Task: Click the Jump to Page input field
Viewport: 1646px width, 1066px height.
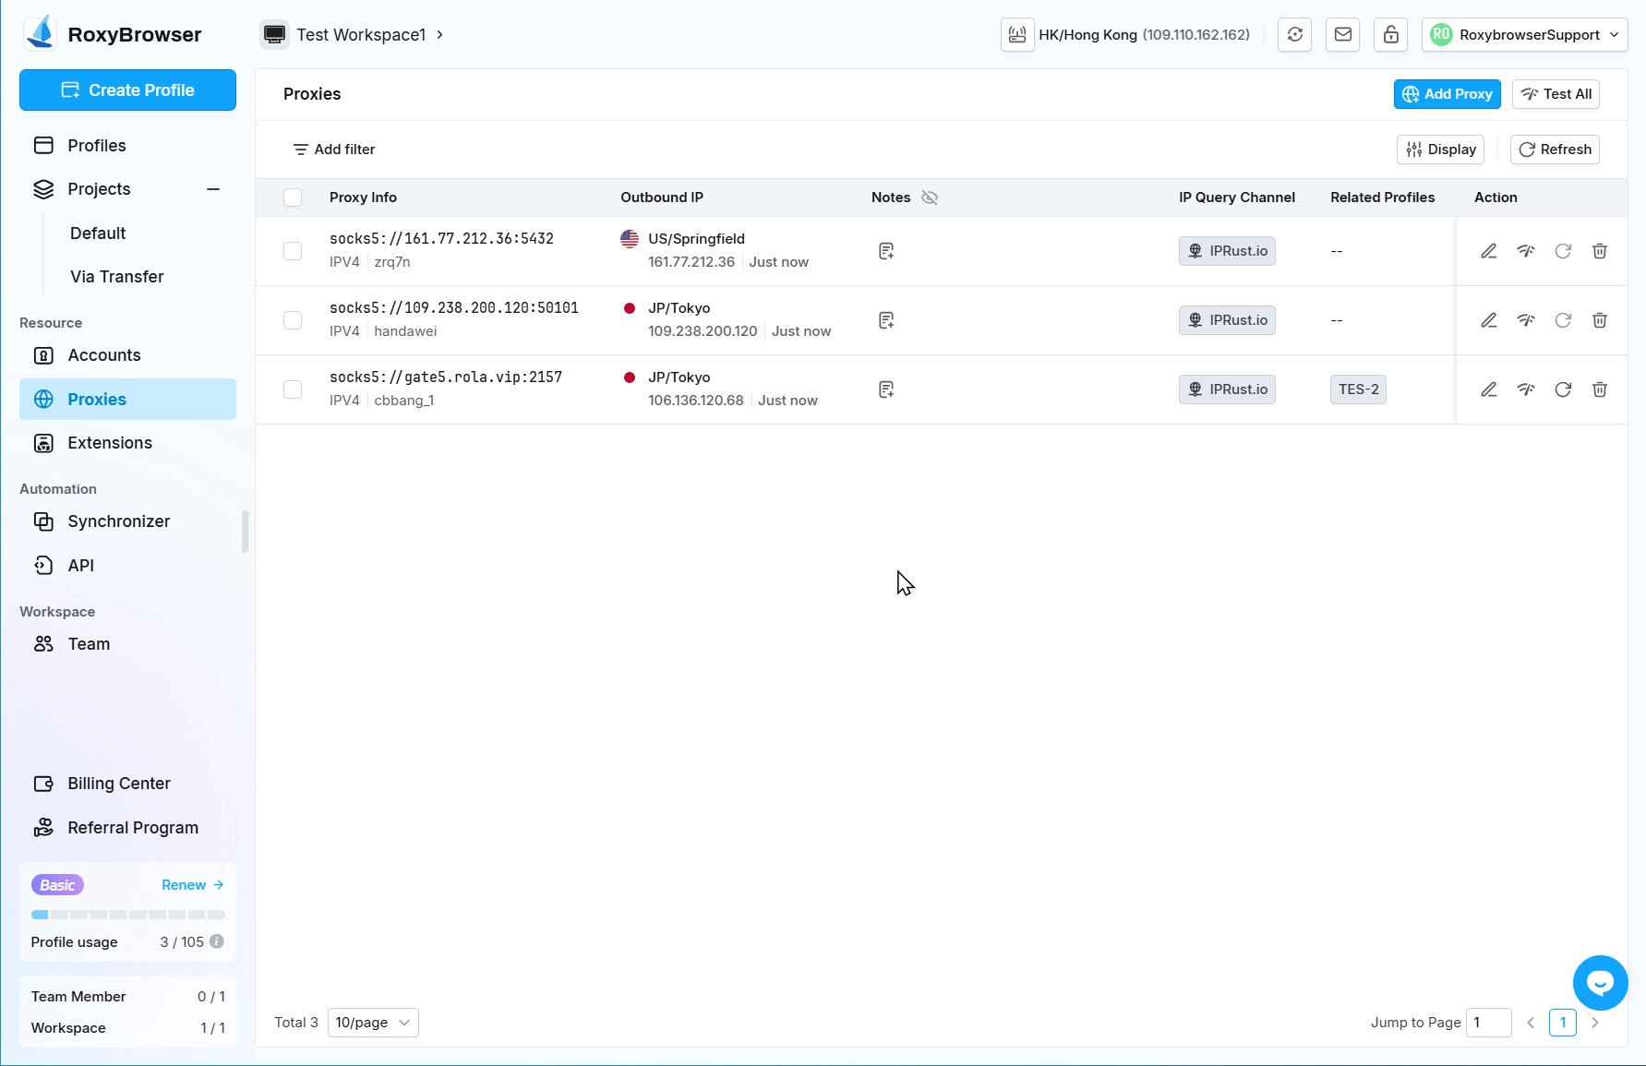Action: 1488,1023
